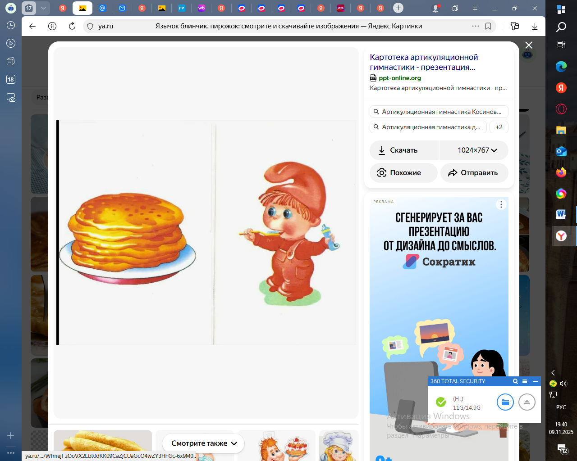Viewport: 577px width, 461px height.
Task: Toggle the bookmark for this page
Action: point(488,26)
